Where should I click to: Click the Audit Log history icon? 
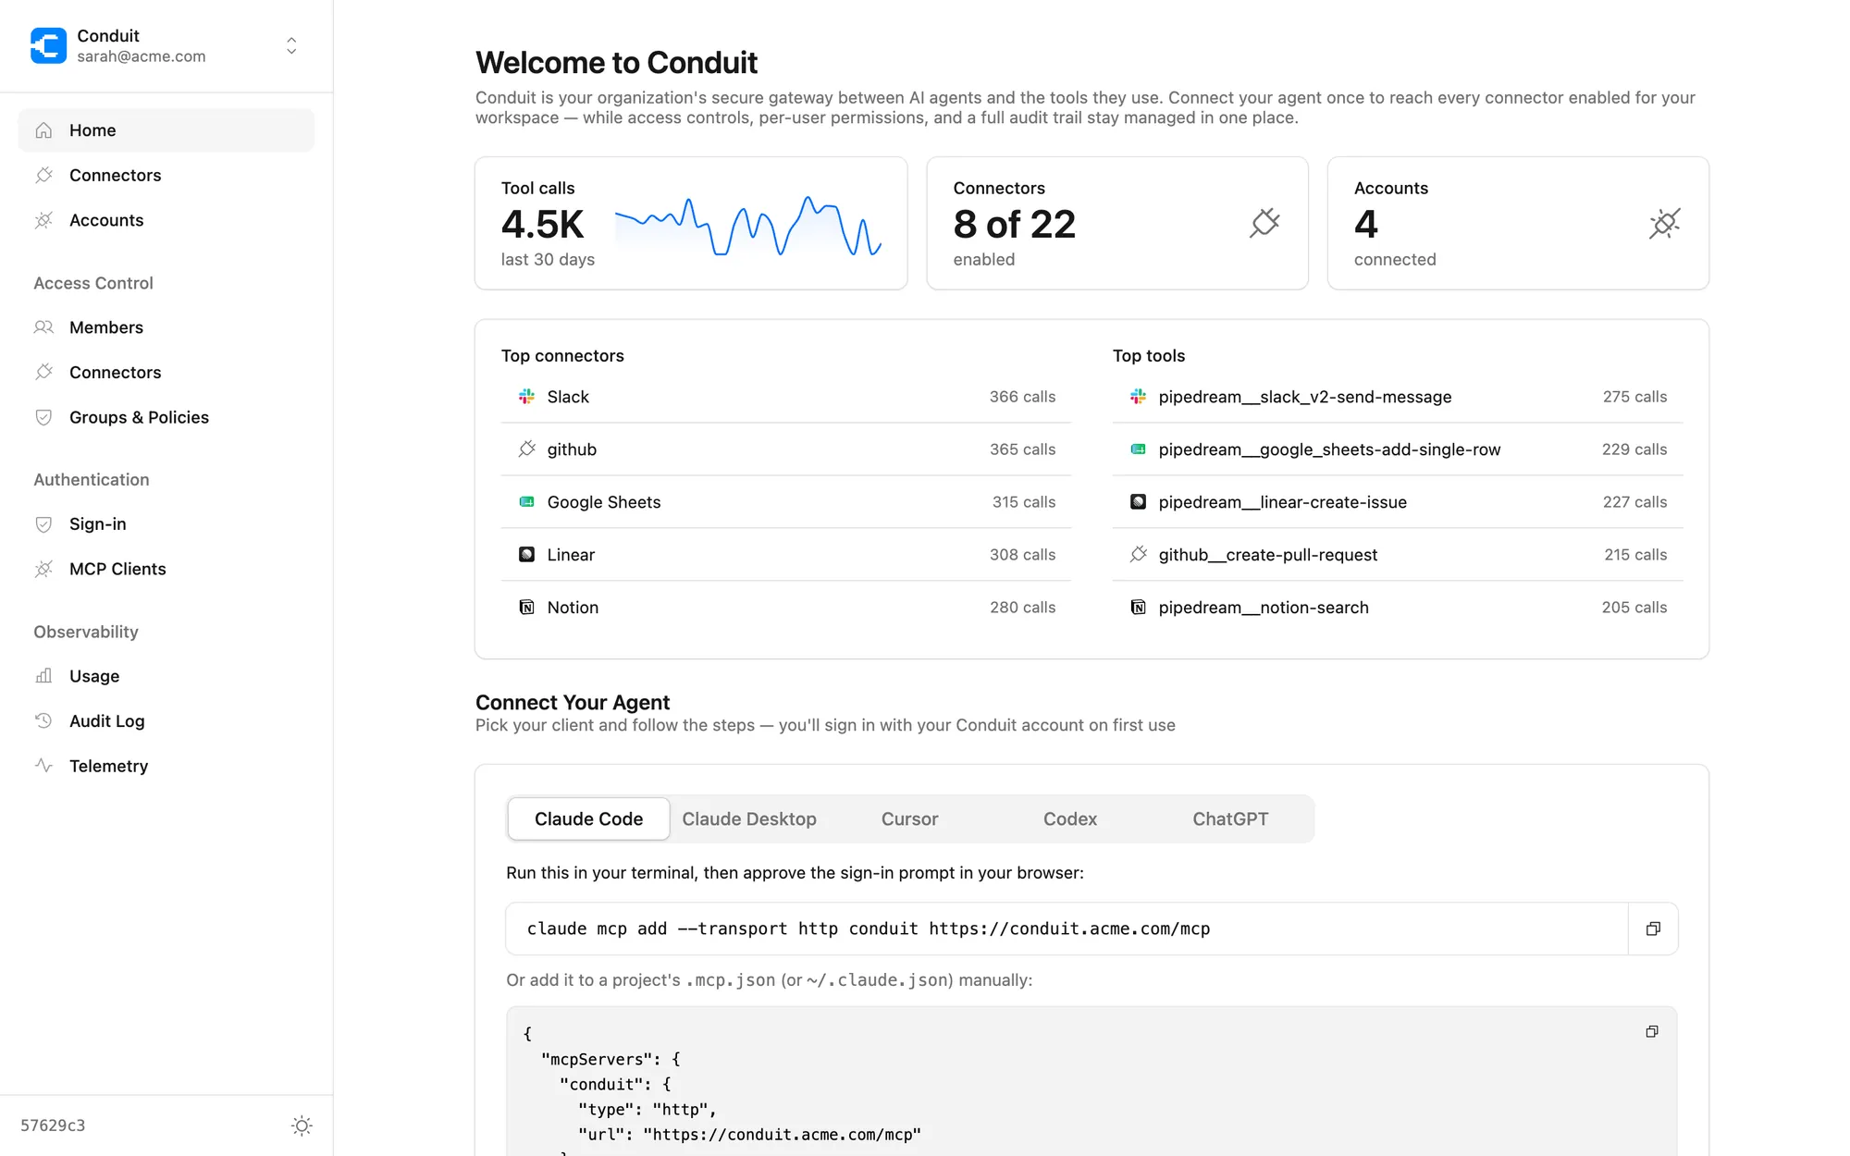coord(43,720)
